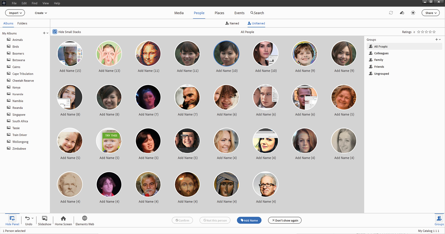Open the Share dropdown
The width and height of the screenshot is (445, 234).
(431, 13)
